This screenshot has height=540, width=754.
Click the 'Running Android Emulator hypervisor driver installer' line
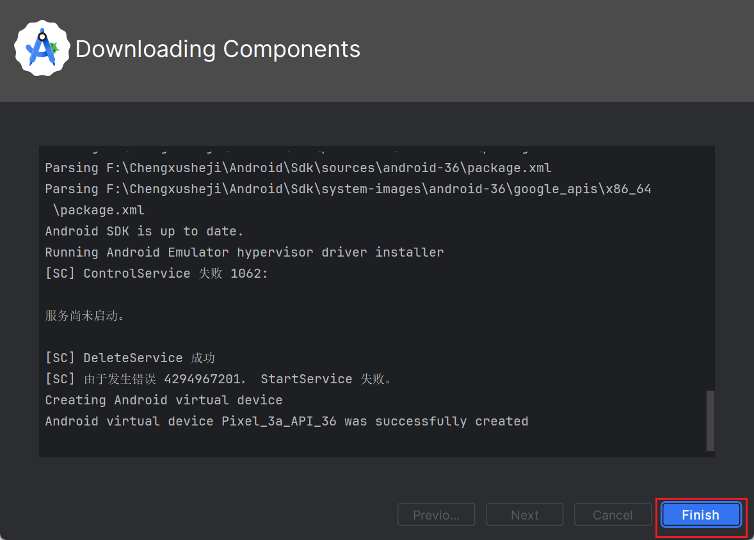click(x=245, y=253)
